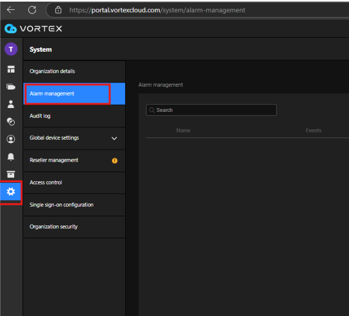Click the browser address bar URL
Viewport: 349px width, 316px height.
coord(158,10)
